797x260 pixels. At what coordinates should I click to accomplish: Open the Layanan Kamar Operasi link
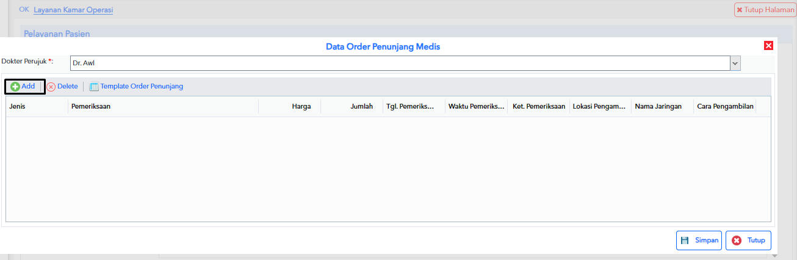click(73, 10)
